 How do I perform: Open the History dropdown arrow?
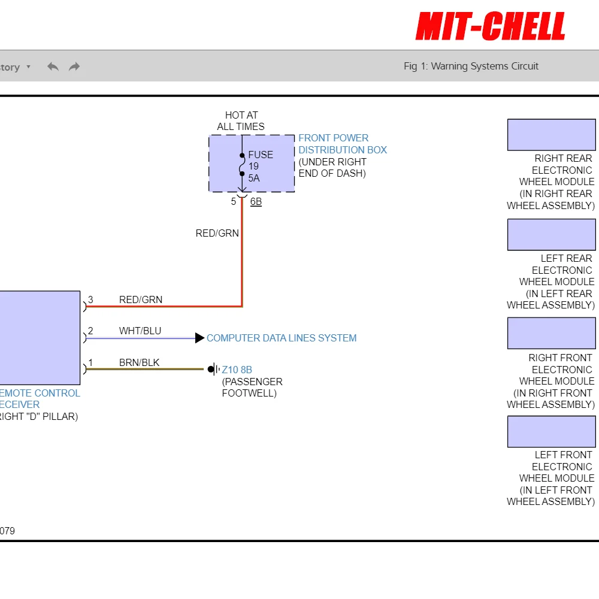coord(28,67)
